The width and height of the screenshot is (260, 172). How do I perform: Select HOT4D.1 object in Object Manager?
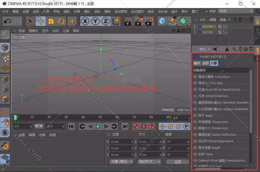[x=209, y=27]
